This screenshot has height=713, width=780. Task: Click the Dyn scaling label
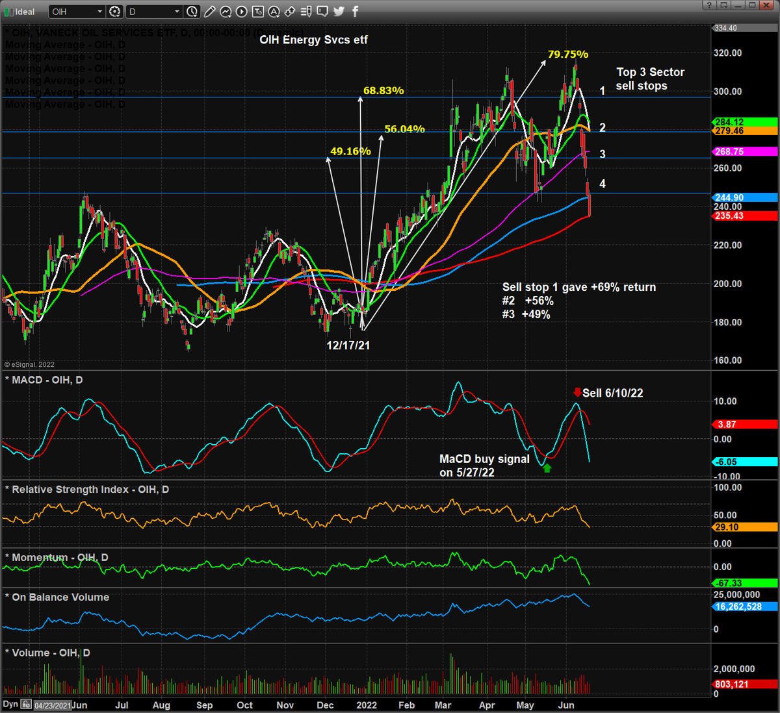[x=10, y=704]
